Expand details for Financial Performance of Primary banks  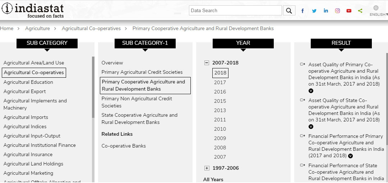[351, 156]
